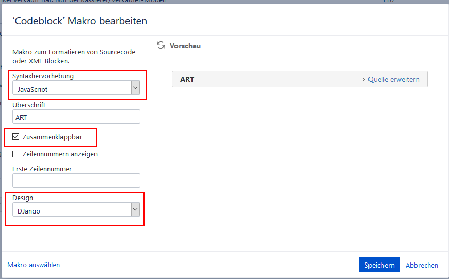Cancel the dialog via Abbrechen
Image resolution: width=449 pixels, height=279 pixels.
click(x=422, y=265)
